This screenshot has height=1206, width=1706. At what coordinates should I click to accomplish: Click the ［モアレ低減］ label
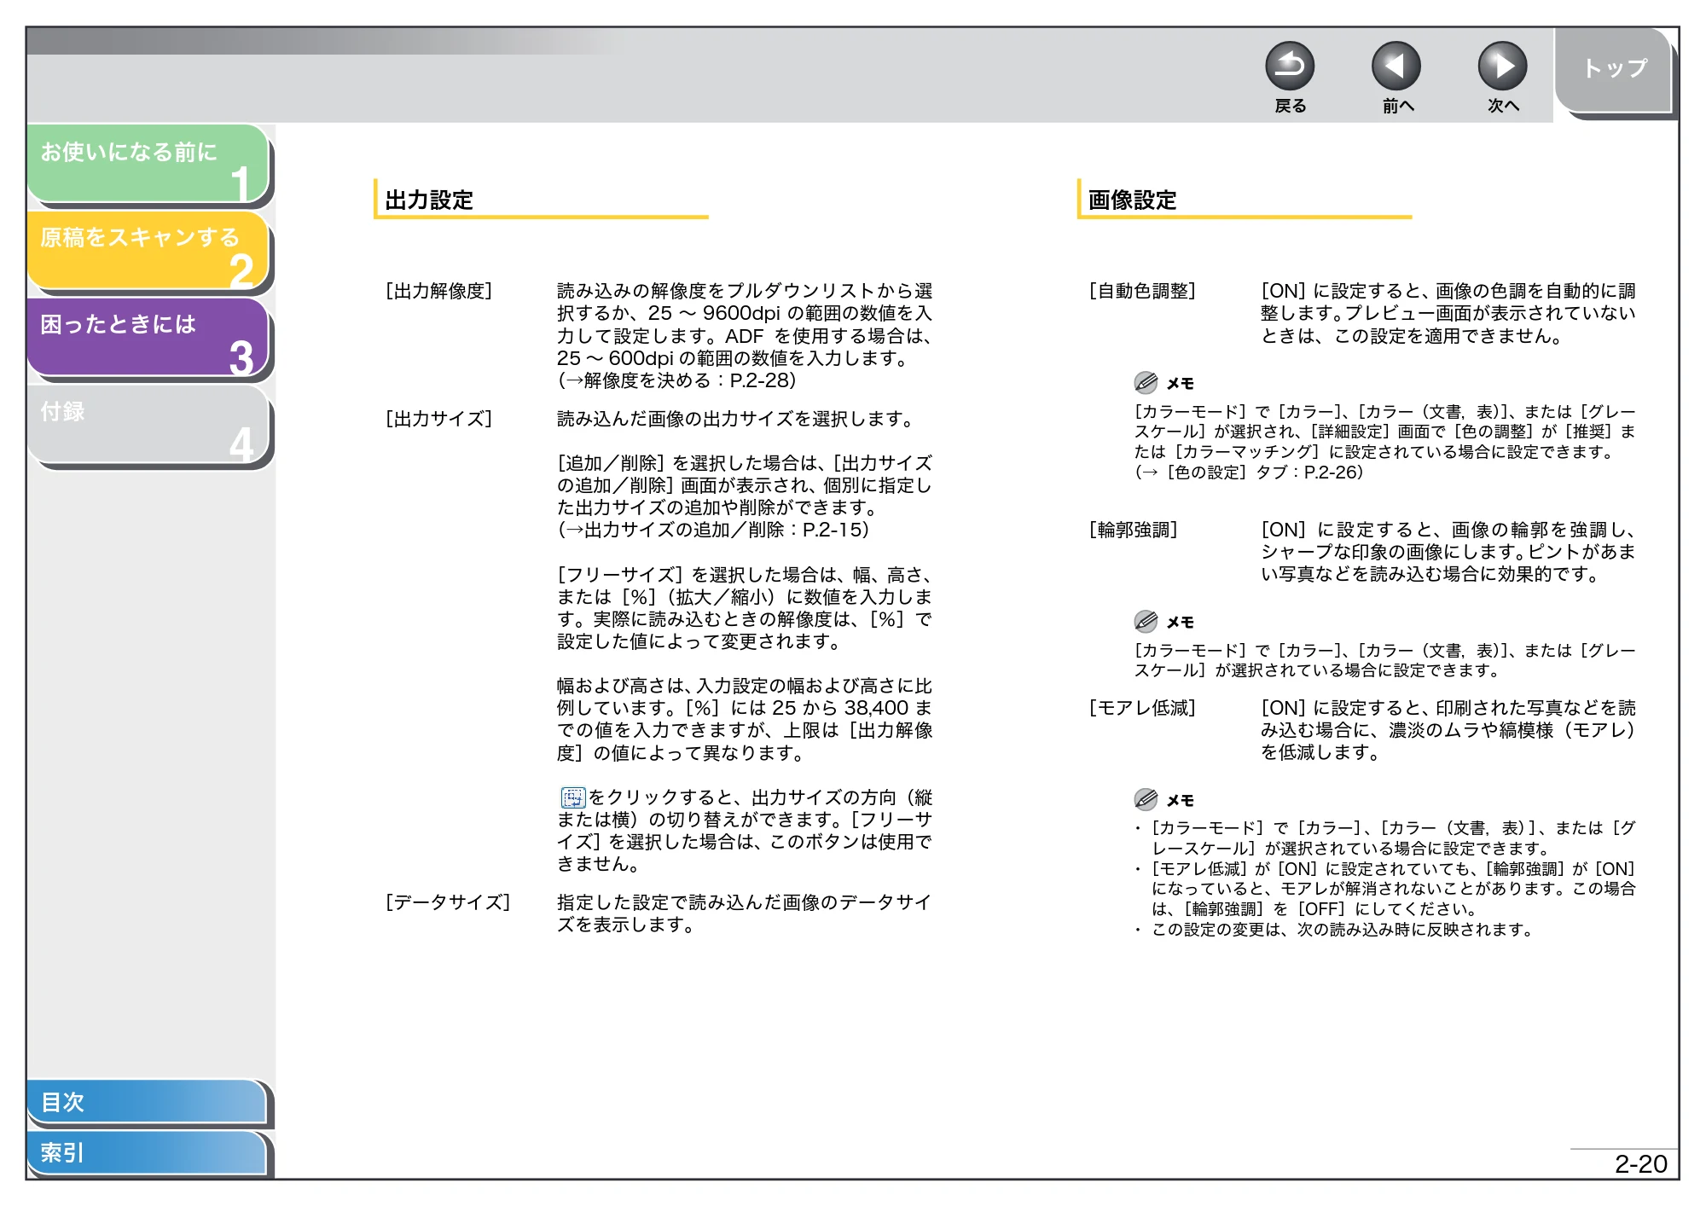point(1142,708)
